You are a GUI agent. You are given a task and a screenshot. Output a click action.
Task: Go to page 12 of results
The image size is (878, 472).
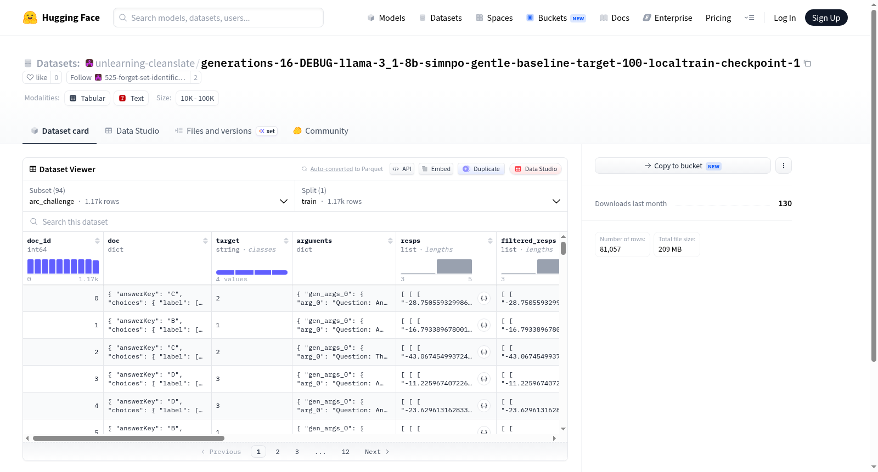coord(346,452)
